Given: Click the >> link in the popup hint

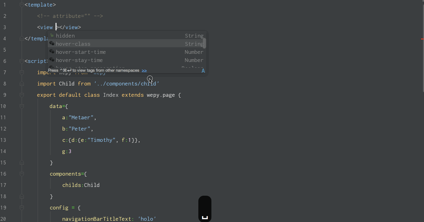Looking at the screenshot, I should 144,70.
